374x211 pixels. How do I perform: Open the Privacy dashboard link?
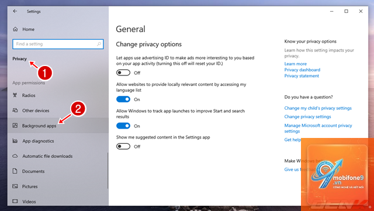click(x=302, y=70)
